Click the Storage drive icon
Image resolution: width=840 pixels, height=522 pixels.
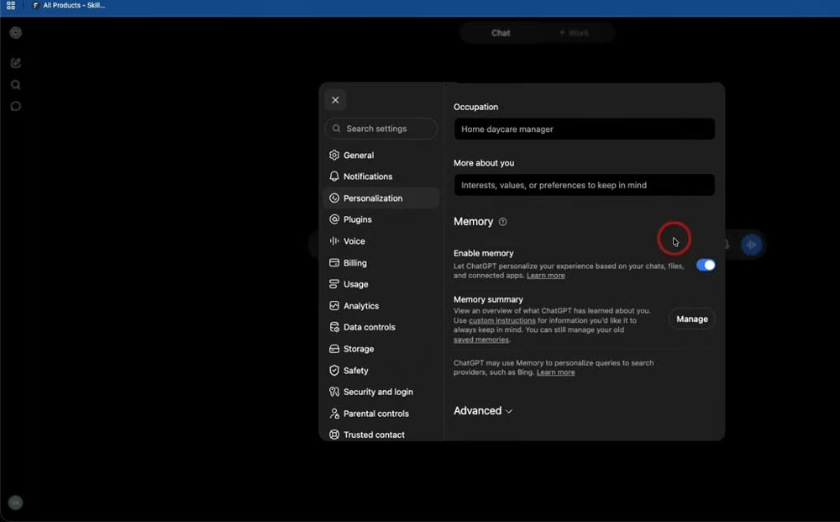tap(334, 349)
